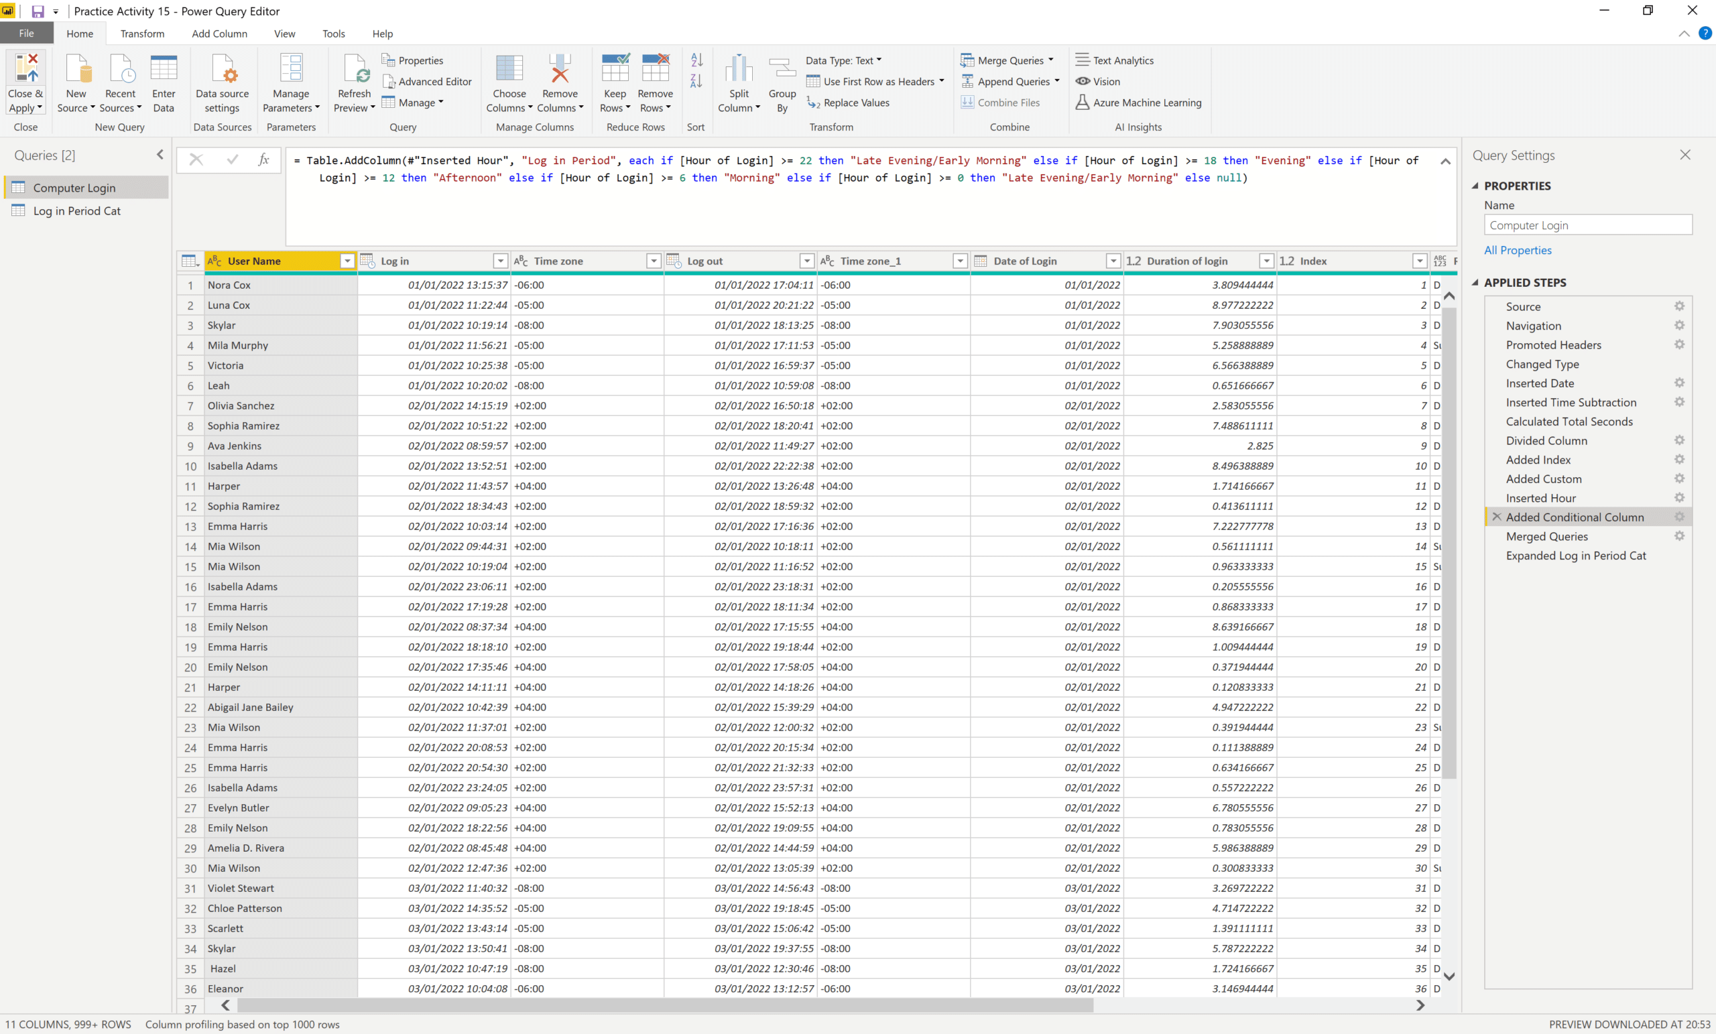Open Vision AI insight
The width and height of the screenshot is (1716, 1034).
click(x=1098, y=82)
